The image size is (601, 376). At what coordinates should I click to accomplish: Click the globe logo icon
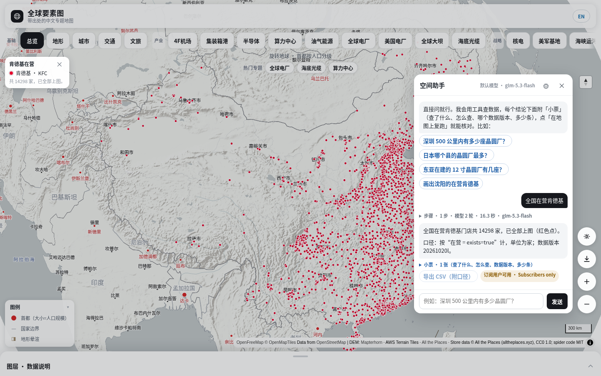pyautogui.click(x=17, y=16)
